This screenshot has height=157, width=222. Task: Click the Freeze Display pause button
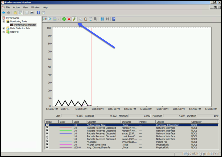(102, 19)
